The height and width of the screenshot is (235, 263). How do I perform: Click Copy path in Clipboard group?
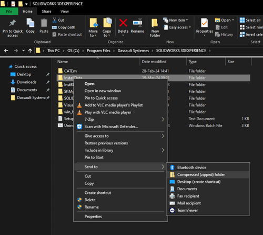click(x=64, y=27)
